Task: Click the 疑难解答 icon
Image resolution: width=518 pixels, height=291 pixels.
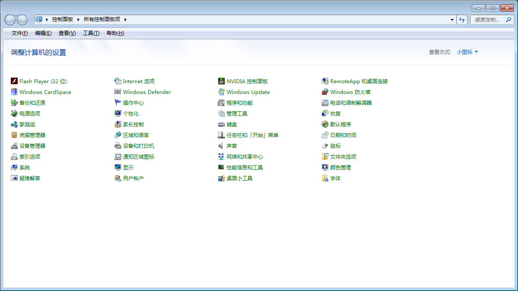Action: click(14, 178)
